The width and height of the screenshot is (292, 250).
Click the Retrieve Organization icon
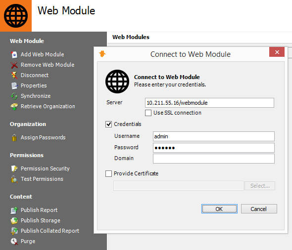click(x=14, y=107)
